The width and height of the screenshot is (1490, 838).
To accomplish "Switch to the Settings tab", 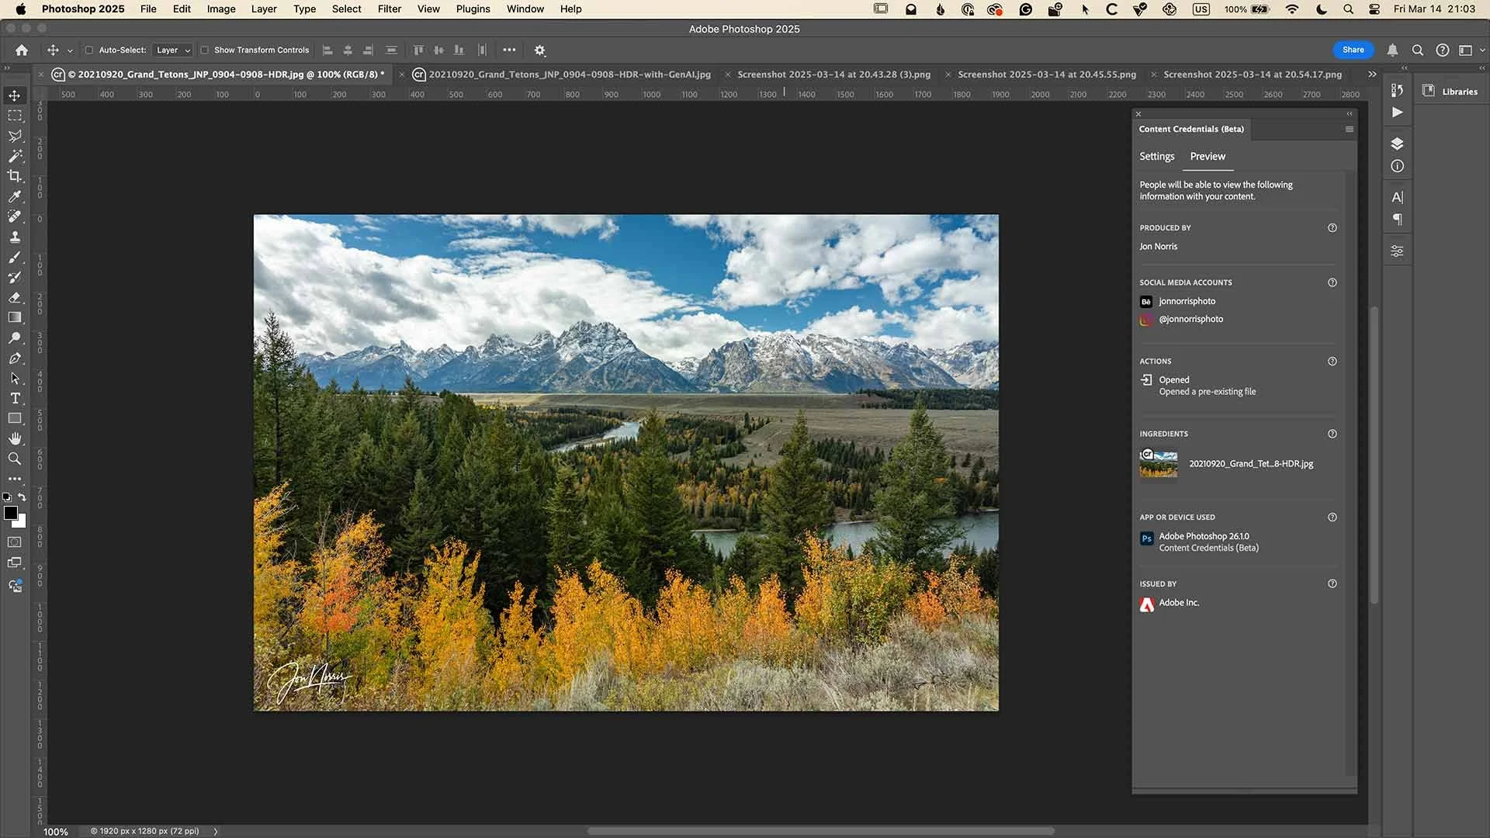I will click(1156, 157).
